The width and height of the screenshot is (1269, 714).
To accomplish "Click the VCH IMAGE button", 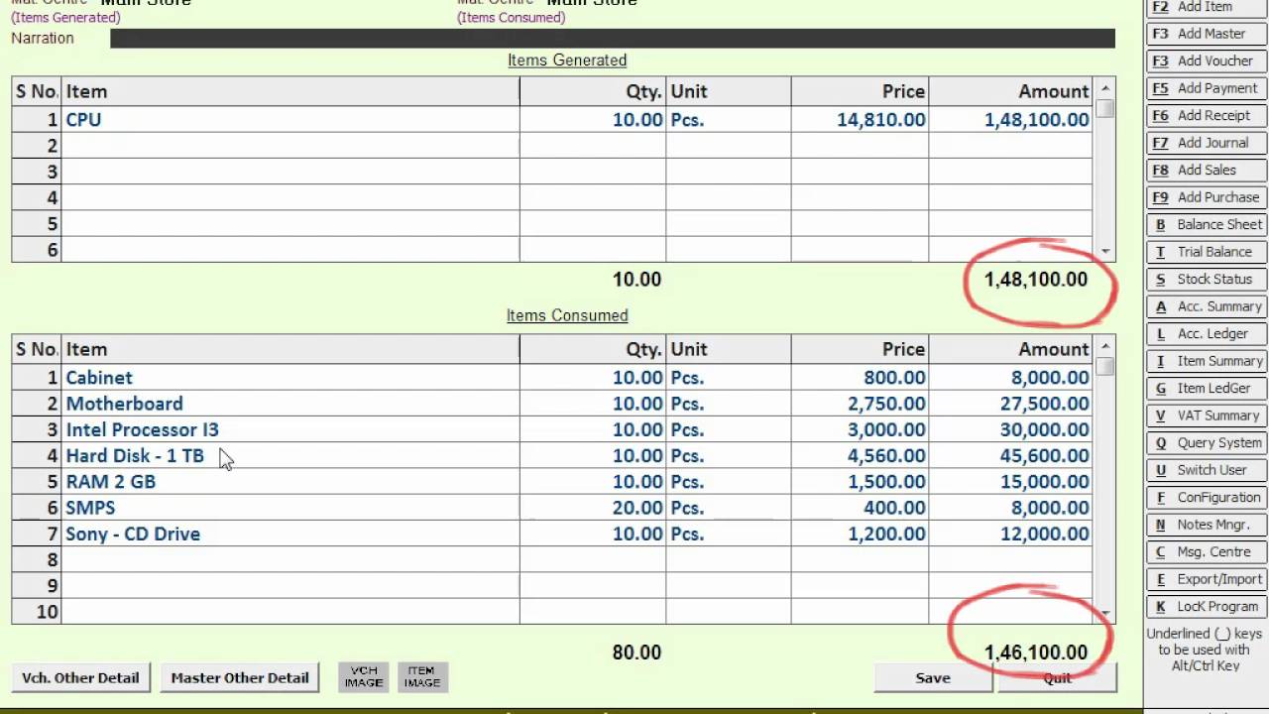I will pyautogui.click(x=364, y=677).
